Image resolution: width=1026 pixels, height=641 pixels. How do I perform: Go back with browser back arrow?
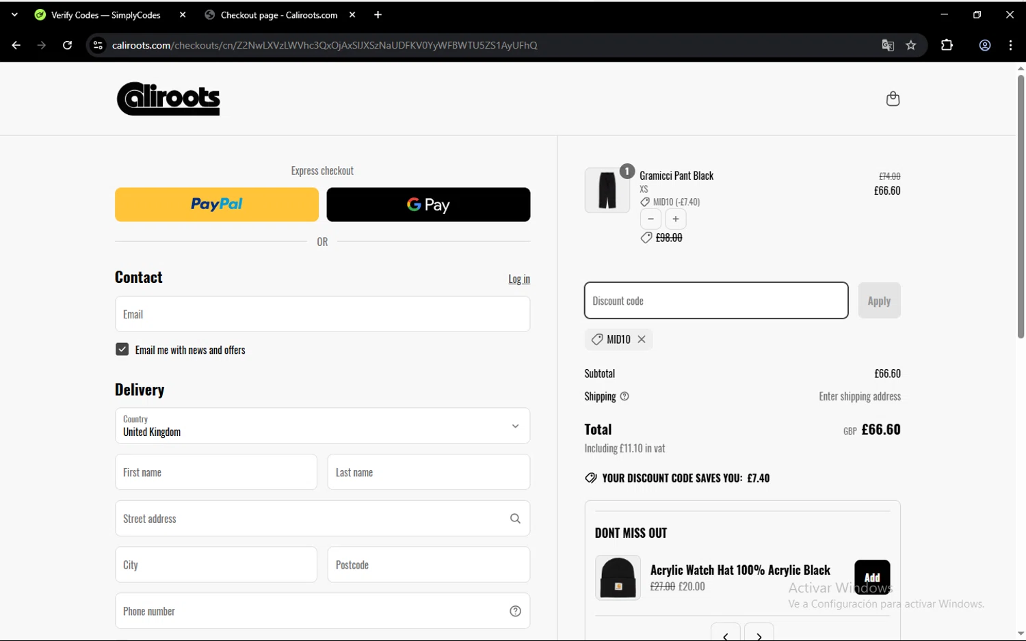[16, 45]
